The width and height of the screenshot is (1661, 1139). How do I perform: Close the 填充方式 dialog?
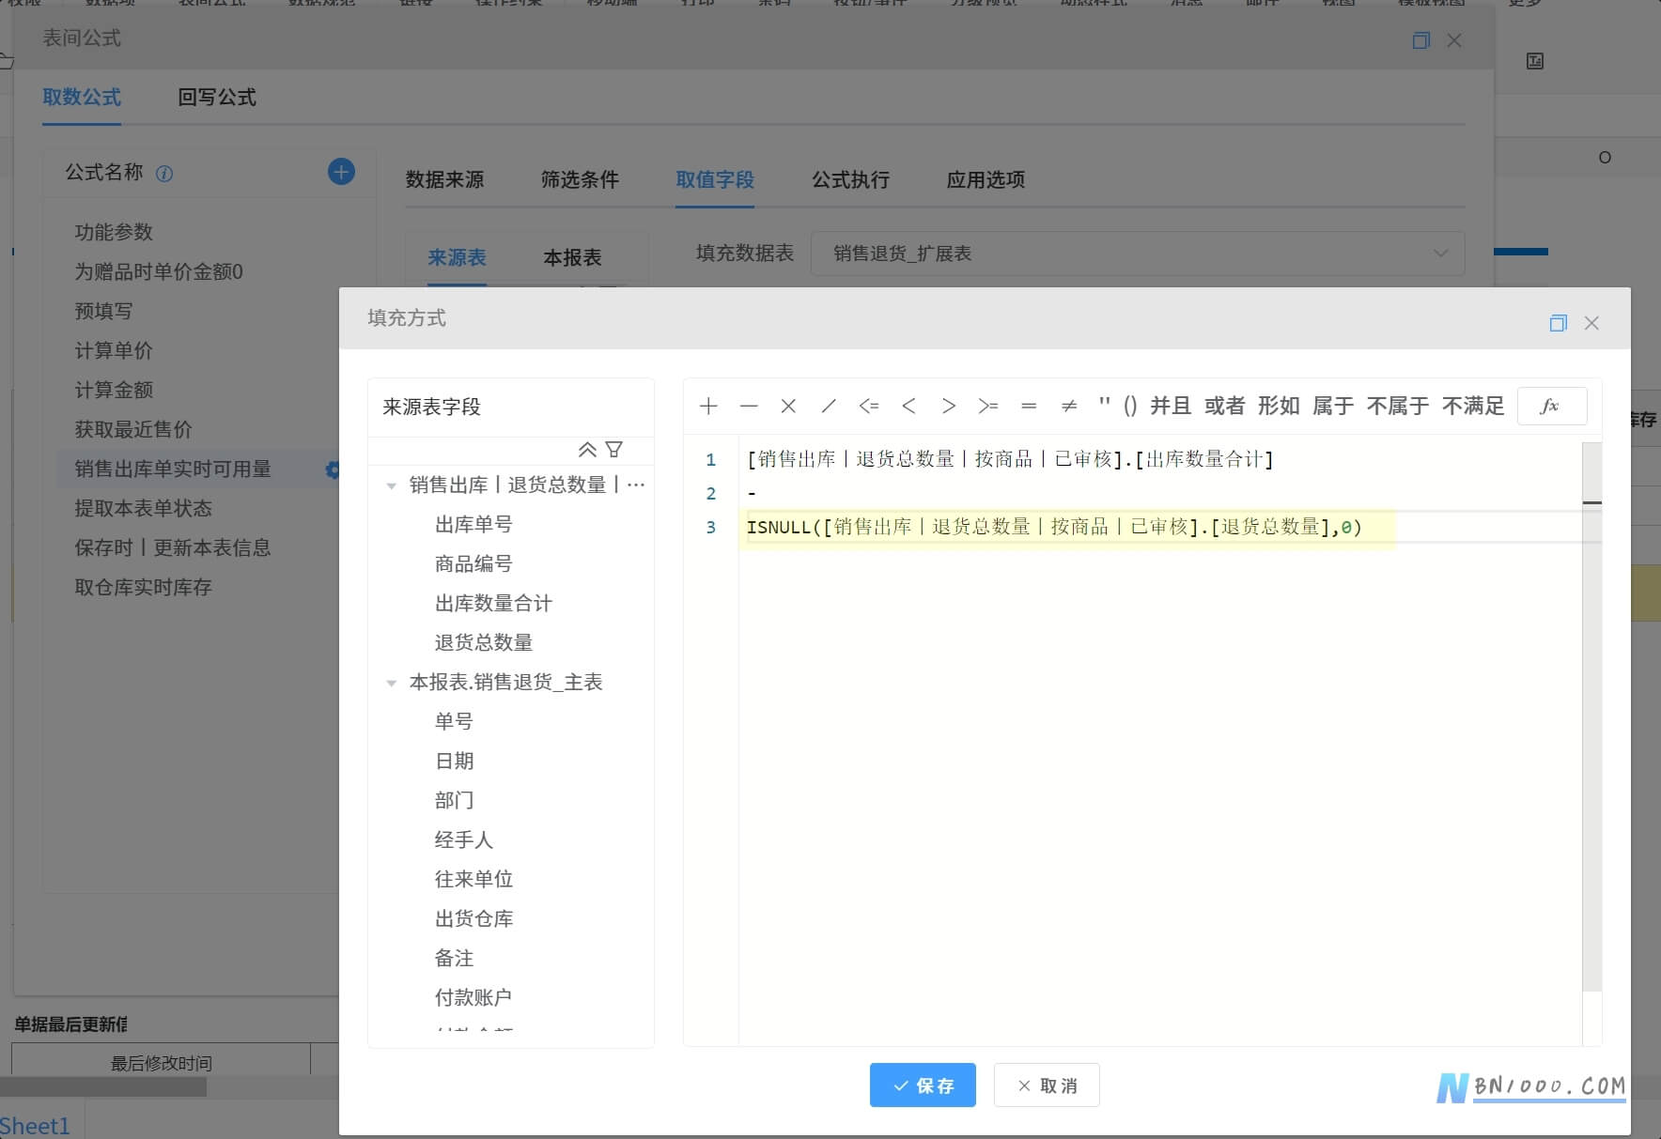tap(1591, 323)
